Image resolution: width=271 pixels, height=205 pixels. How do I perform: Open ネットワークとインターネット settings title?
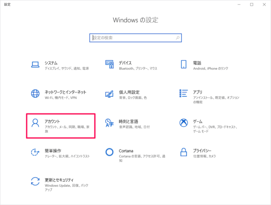[66, 92]
